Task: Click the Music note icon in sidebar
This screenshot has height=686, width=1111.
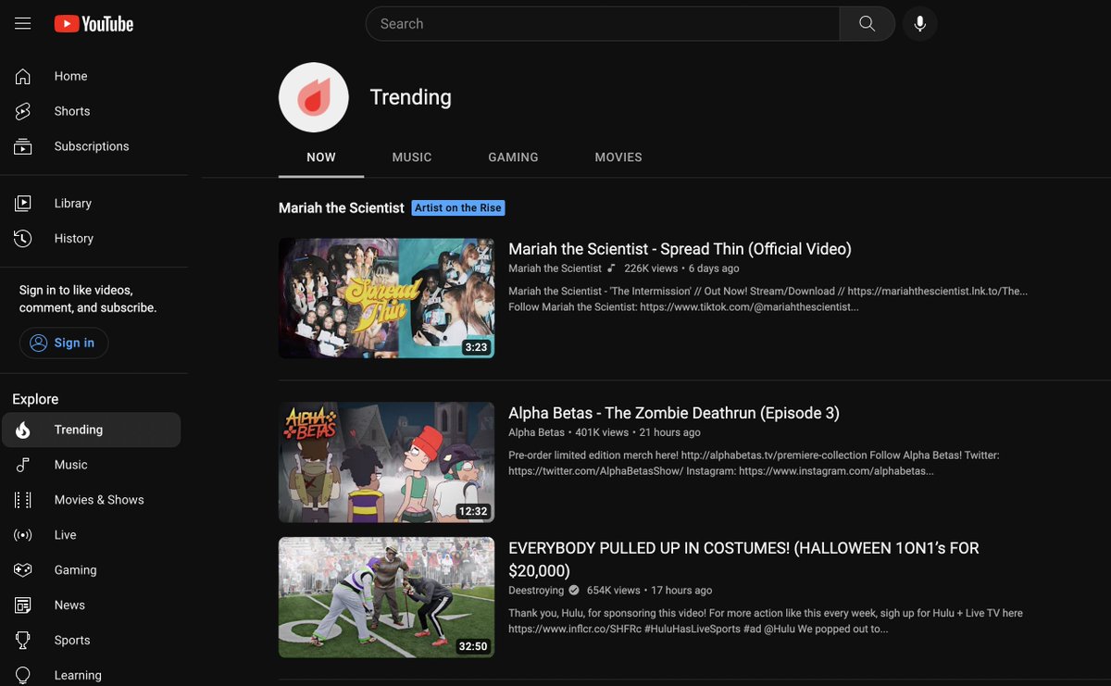Action: [x=23, y=465]
